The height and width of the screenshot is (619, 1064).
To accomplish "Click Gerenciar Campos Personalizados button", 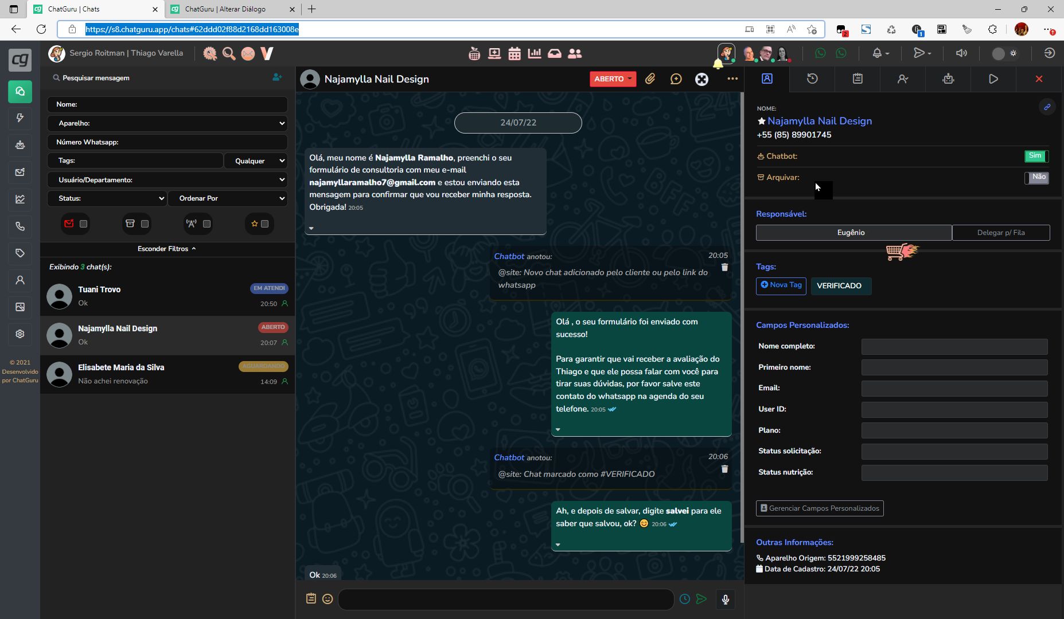I will tap(820, 508).
